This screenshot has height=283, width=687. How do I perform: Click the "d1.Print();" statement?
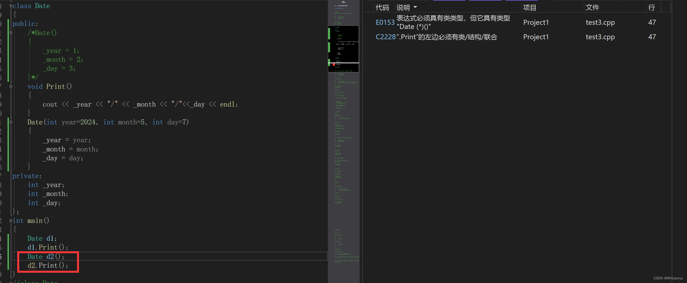tap(48, 247)
